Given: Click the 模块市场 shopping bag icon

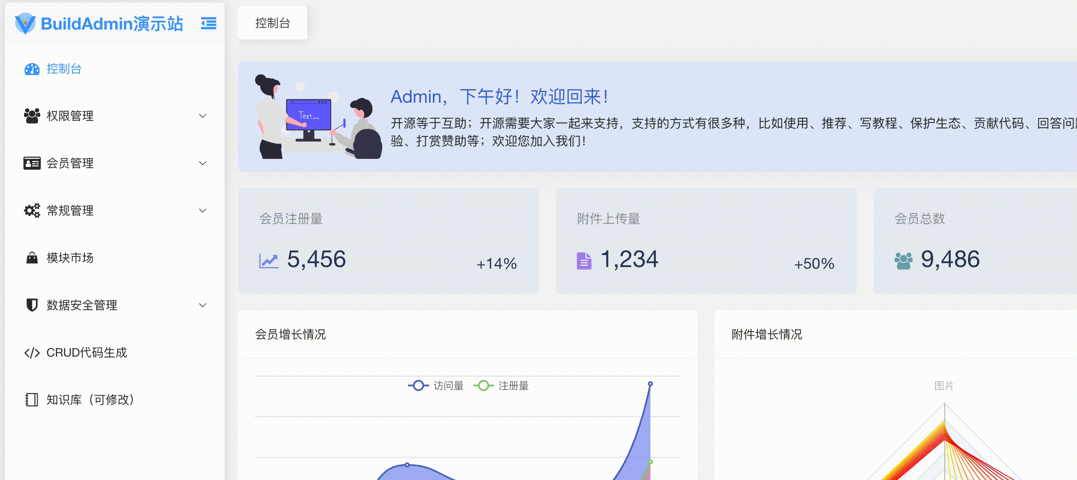Looking at the screenshot, I should 32,258.
